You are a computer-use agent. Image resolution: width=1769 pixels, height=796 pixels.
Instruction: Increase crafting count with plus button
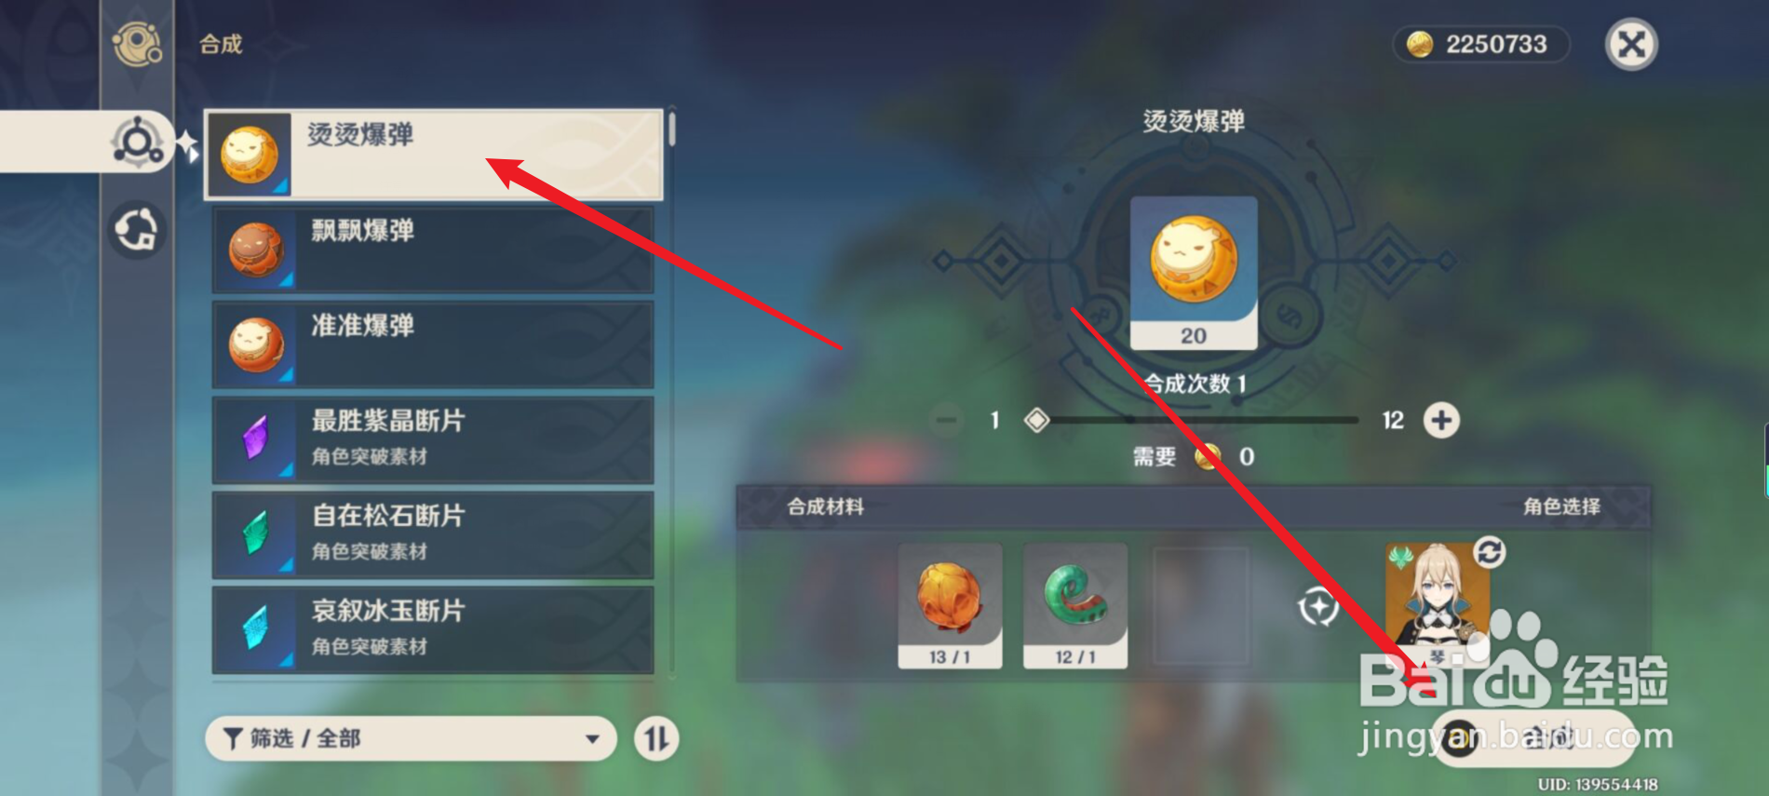point(1441,421)
